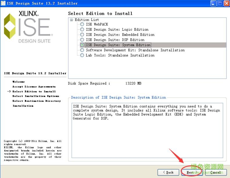Maximize the installer window

coord(220,3)
